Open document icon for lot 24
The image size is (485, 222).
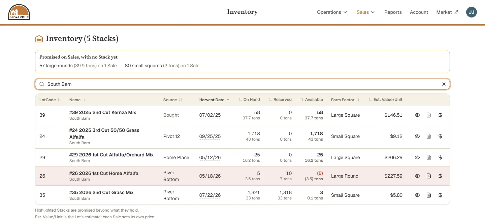click(x=429, y=136)
